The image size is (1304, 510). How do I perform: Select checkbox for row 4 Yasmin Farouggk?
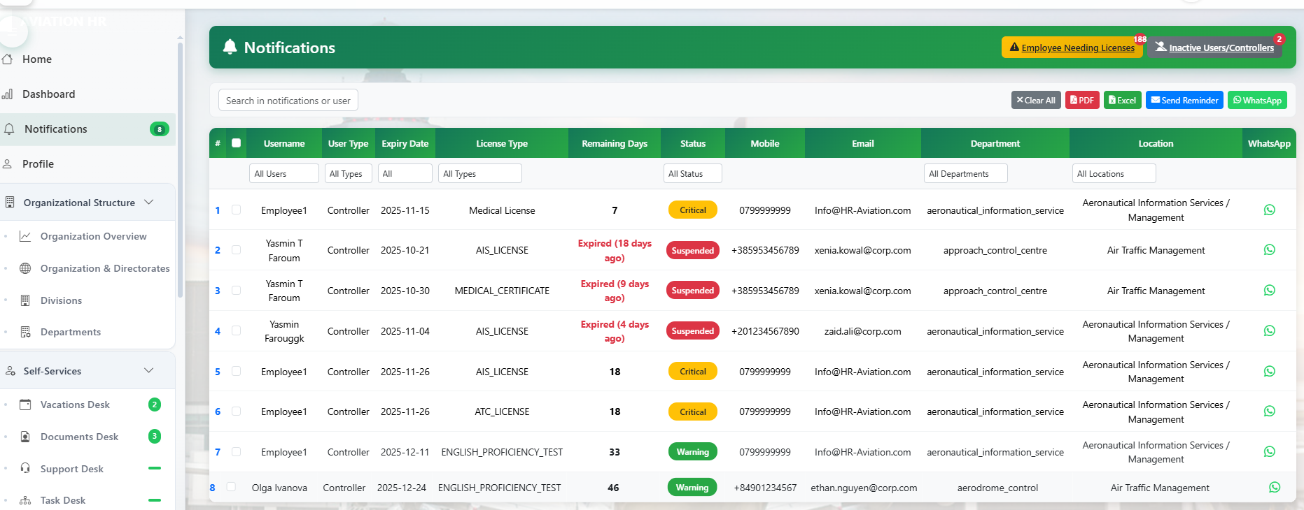click(x=237, y=331)
